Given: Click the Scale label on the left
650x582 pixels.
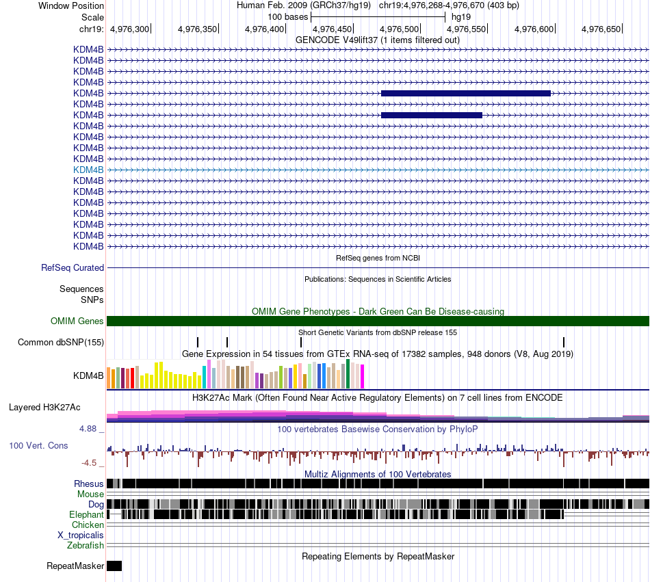Looking at the screenshot, I should tap(92, 17).
